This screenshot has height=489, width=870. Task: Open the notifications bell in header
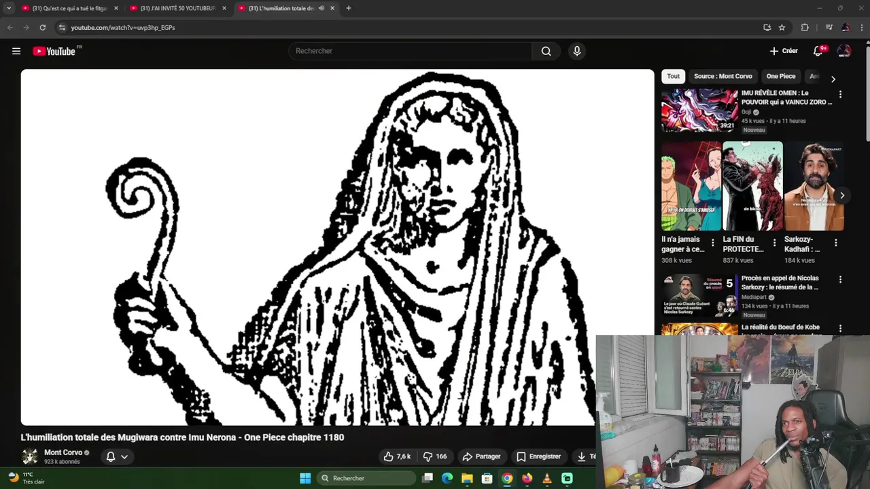click(818, 51)
